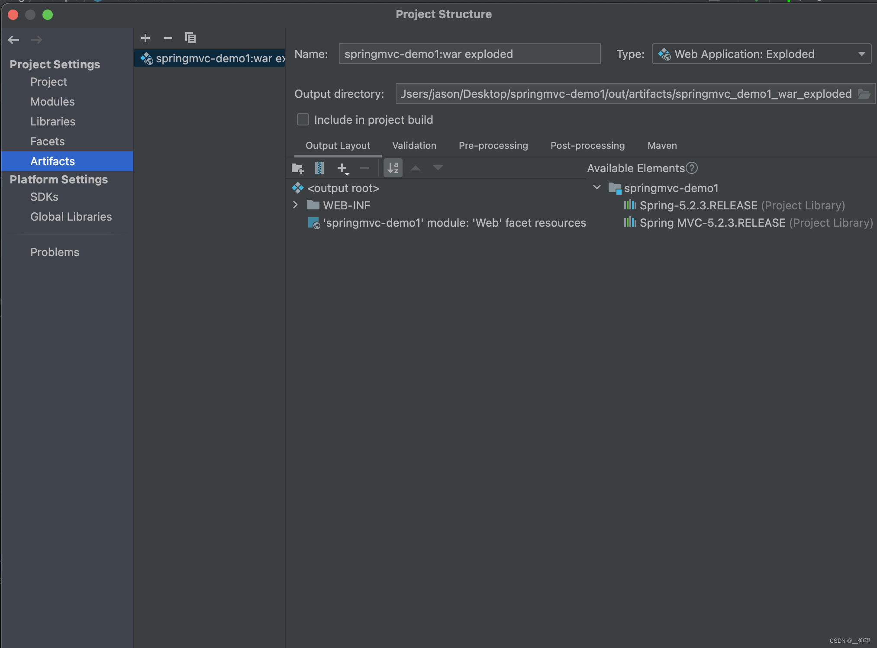Open the Maven tab
The width and height of the screenshot is (877, 648).
[x=662, y=146]
